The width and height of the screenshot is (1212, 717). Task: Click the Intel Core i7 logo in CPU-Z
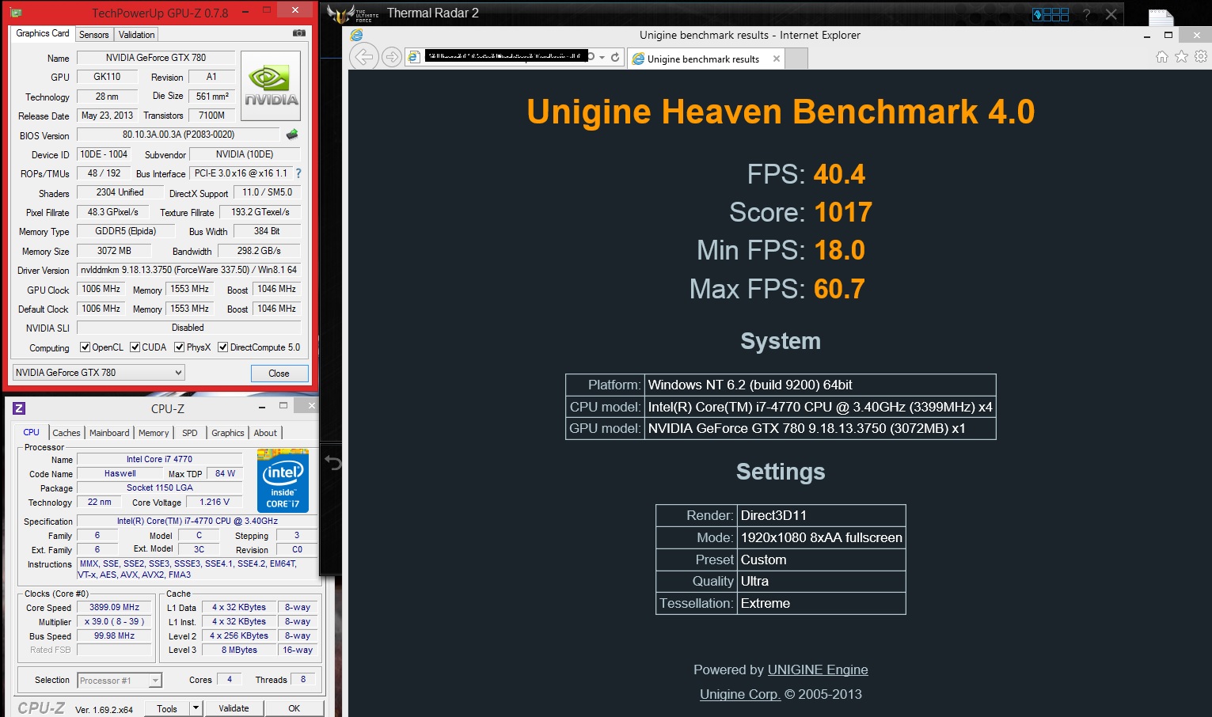tap(283, 480)
